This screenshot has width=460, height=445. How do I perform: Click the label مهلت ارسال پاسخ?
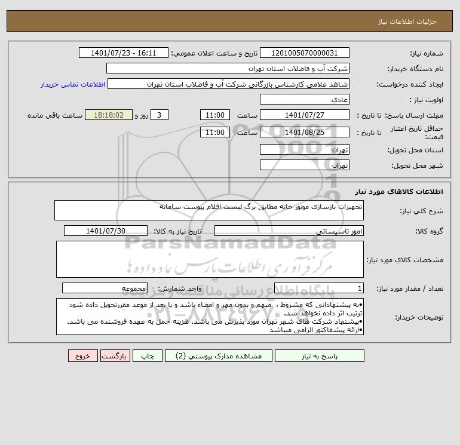pos(414,115)
